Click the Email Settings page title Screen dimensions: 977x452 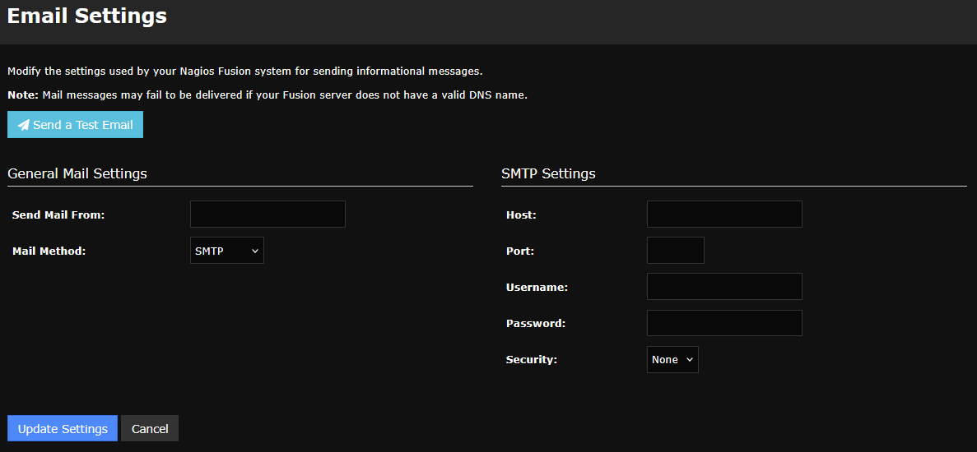coord(87,15)
